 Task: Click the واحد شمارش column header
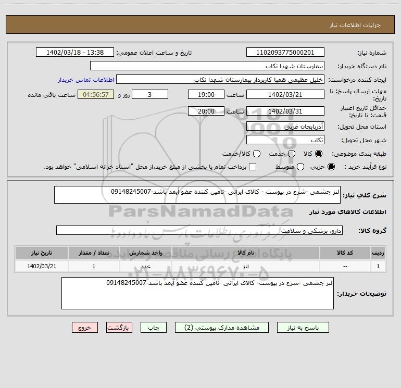[x=145, y=253]
